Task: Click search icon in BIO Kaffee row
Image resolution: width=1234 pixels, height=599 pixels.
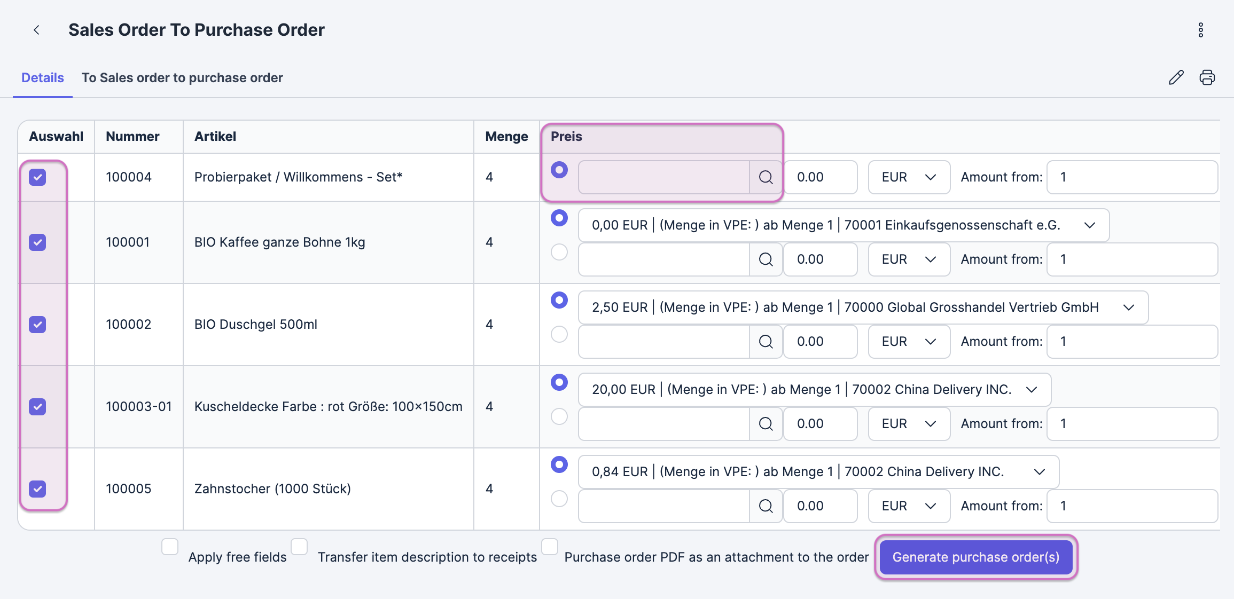Action: click(766, 259)
